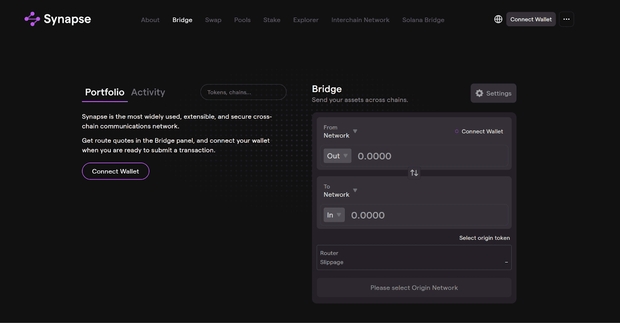Click the outlined Connect Wallet button under Portfolio
This screenshot has height=323, width=620.
pyautogui.click(x=115, y=171)
